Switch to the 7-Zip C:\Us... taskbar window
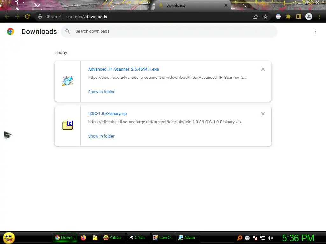 [x=138, y=238]
